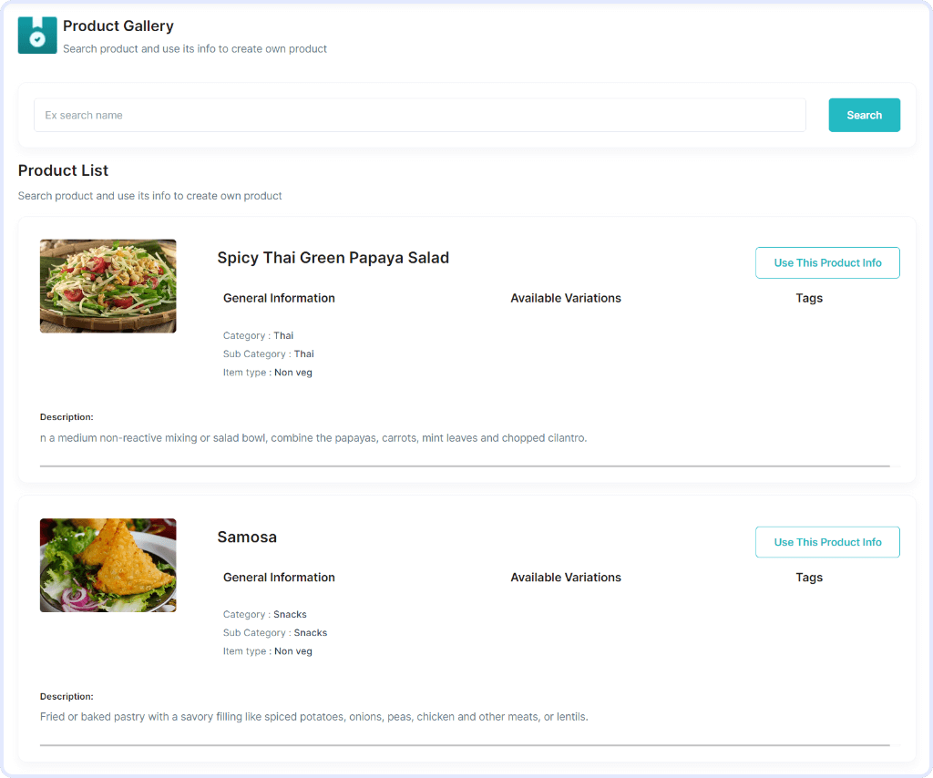Viewport: 933px width, 778px height.
Task: Click the Product List heading
Action: (x=63, y=170)
